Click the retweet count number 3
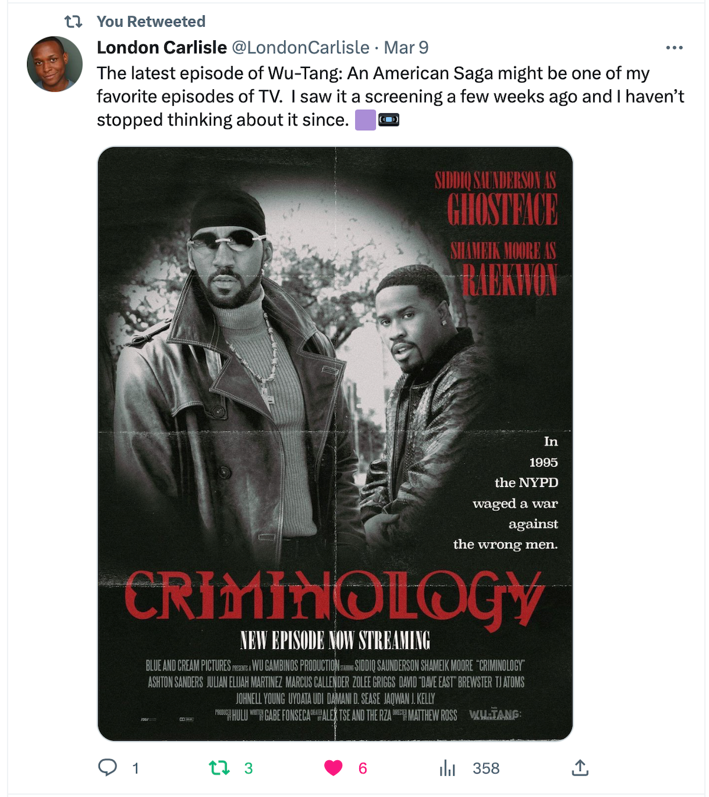709x797 pixels. pyautogui.click(x=249, y=768)
